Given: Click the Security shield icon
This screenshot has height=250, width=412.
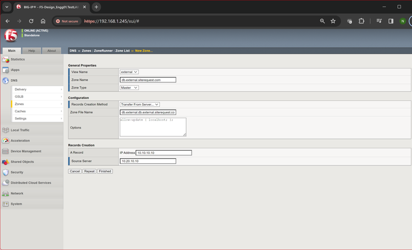Looking at the screenshot, I should [5, 172].
